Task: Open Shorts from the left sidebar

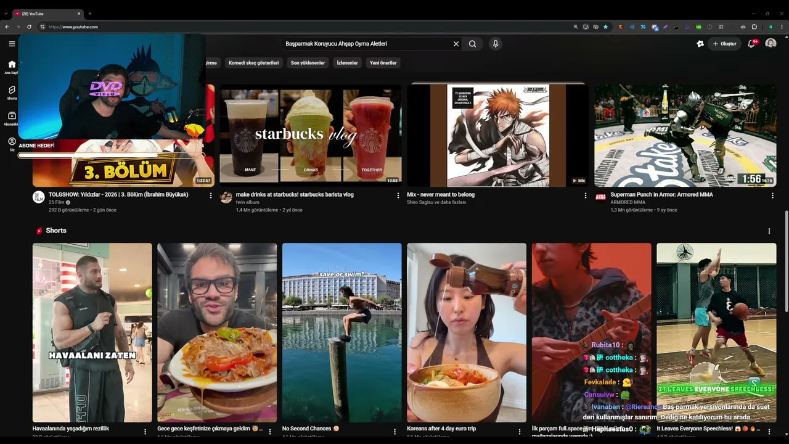Action: (12, 92)
